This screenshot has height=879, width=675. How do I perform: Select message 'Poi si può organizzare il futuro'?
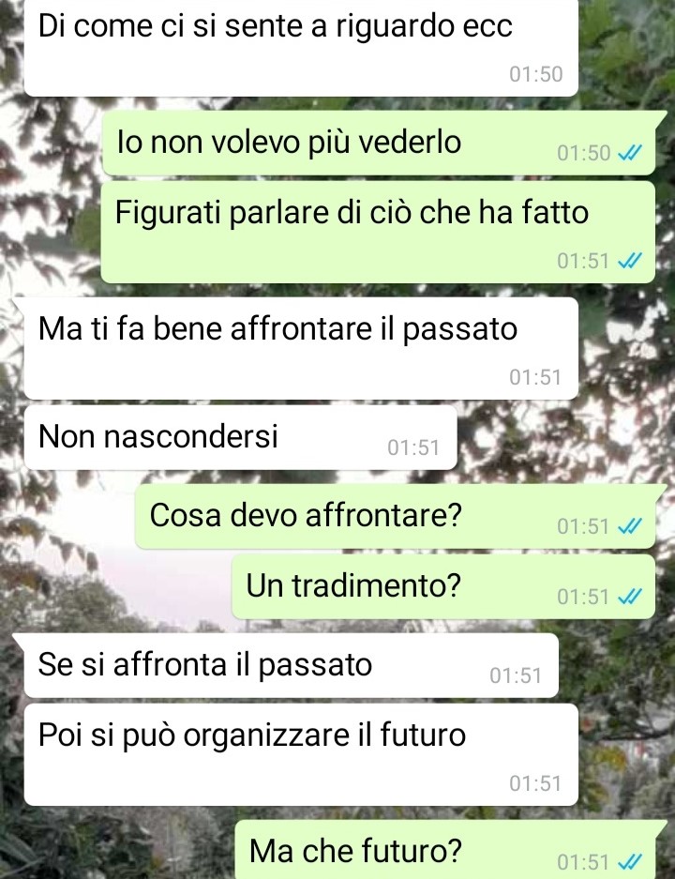point(301,754)
